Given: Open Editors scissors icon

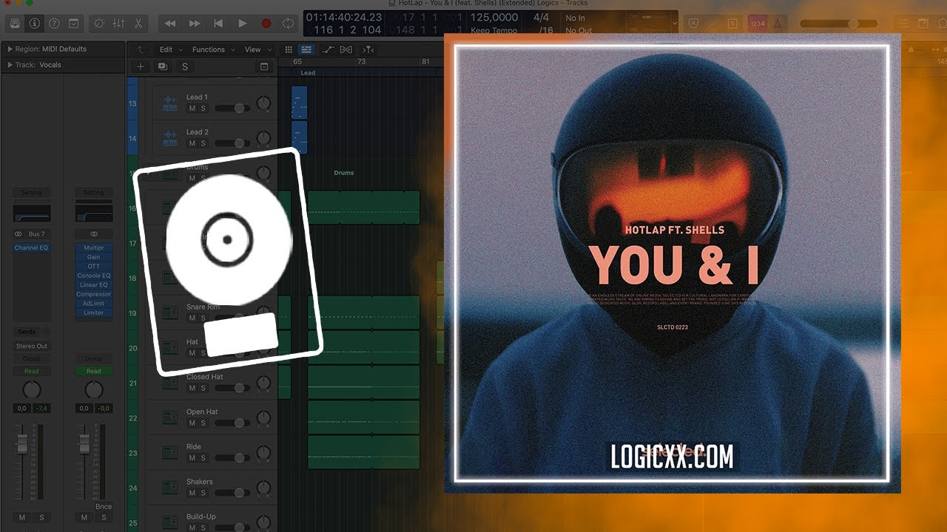Looking at the screenshot, I should (138, 24).
